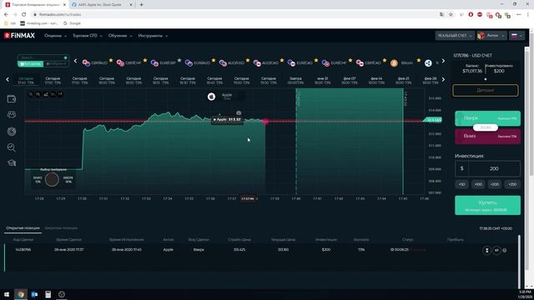This screenshot has width=534, height=300.
Task: Toggle favorite star next to EUR/CHF
Action: pos(350,60)
